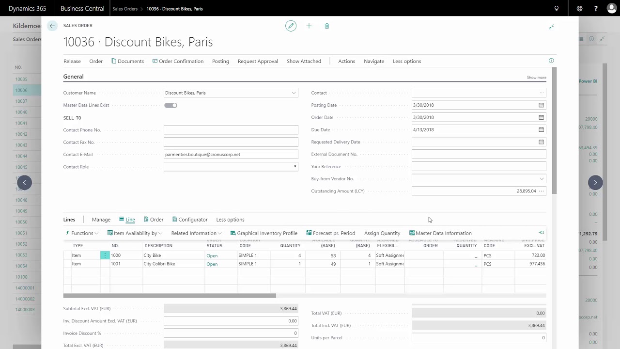
Task: Go to previous record with left arrow
Action: pos(24,182)
